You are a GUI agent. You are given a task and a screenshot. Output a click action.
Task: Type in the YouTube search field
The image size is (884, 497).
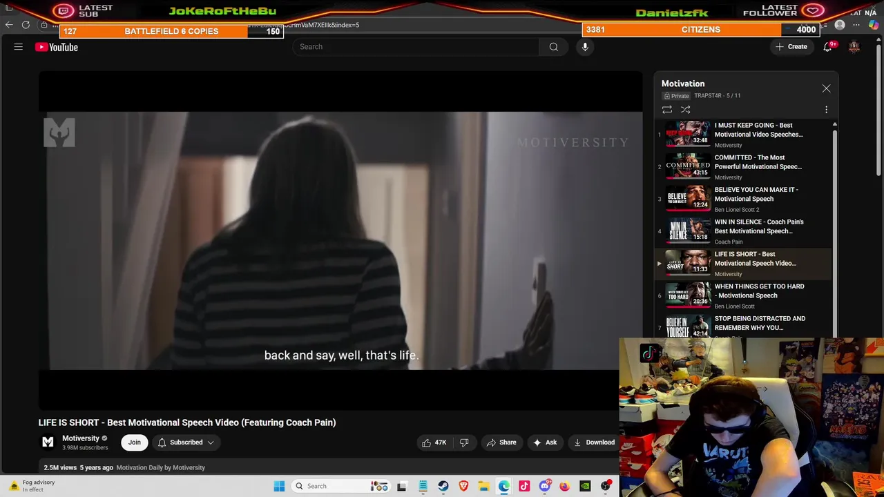click(416, 47)
